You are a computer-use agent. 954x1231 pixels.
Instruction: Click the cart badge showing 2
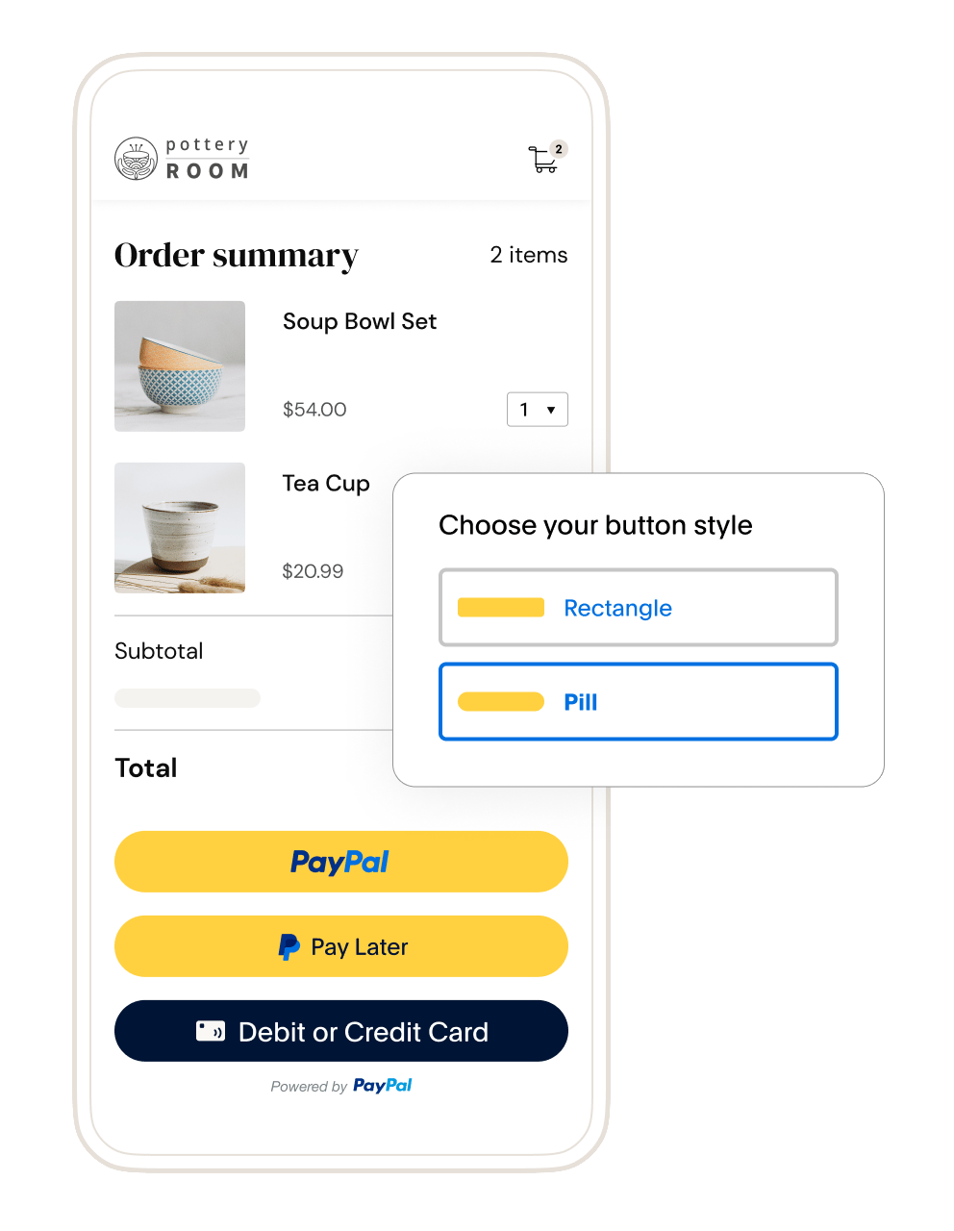click(x=559, y=149)
